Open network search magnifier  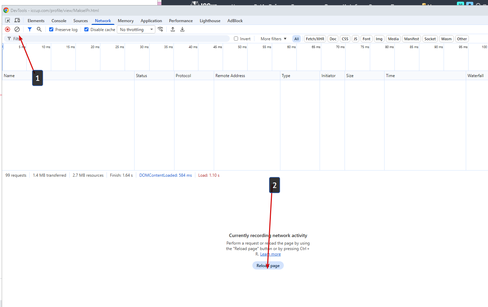39,29
